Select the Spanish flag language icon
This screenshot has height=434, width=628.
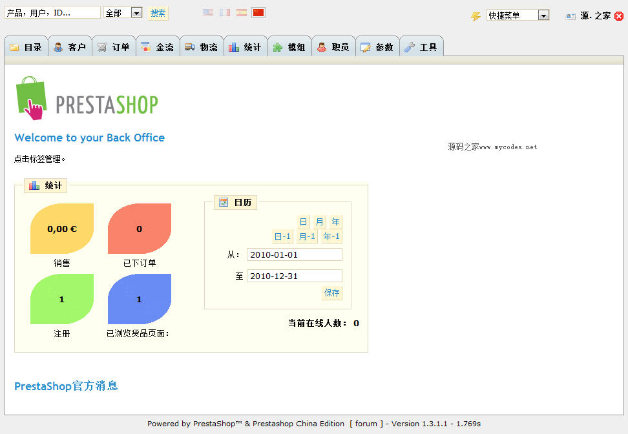point(242,13)
